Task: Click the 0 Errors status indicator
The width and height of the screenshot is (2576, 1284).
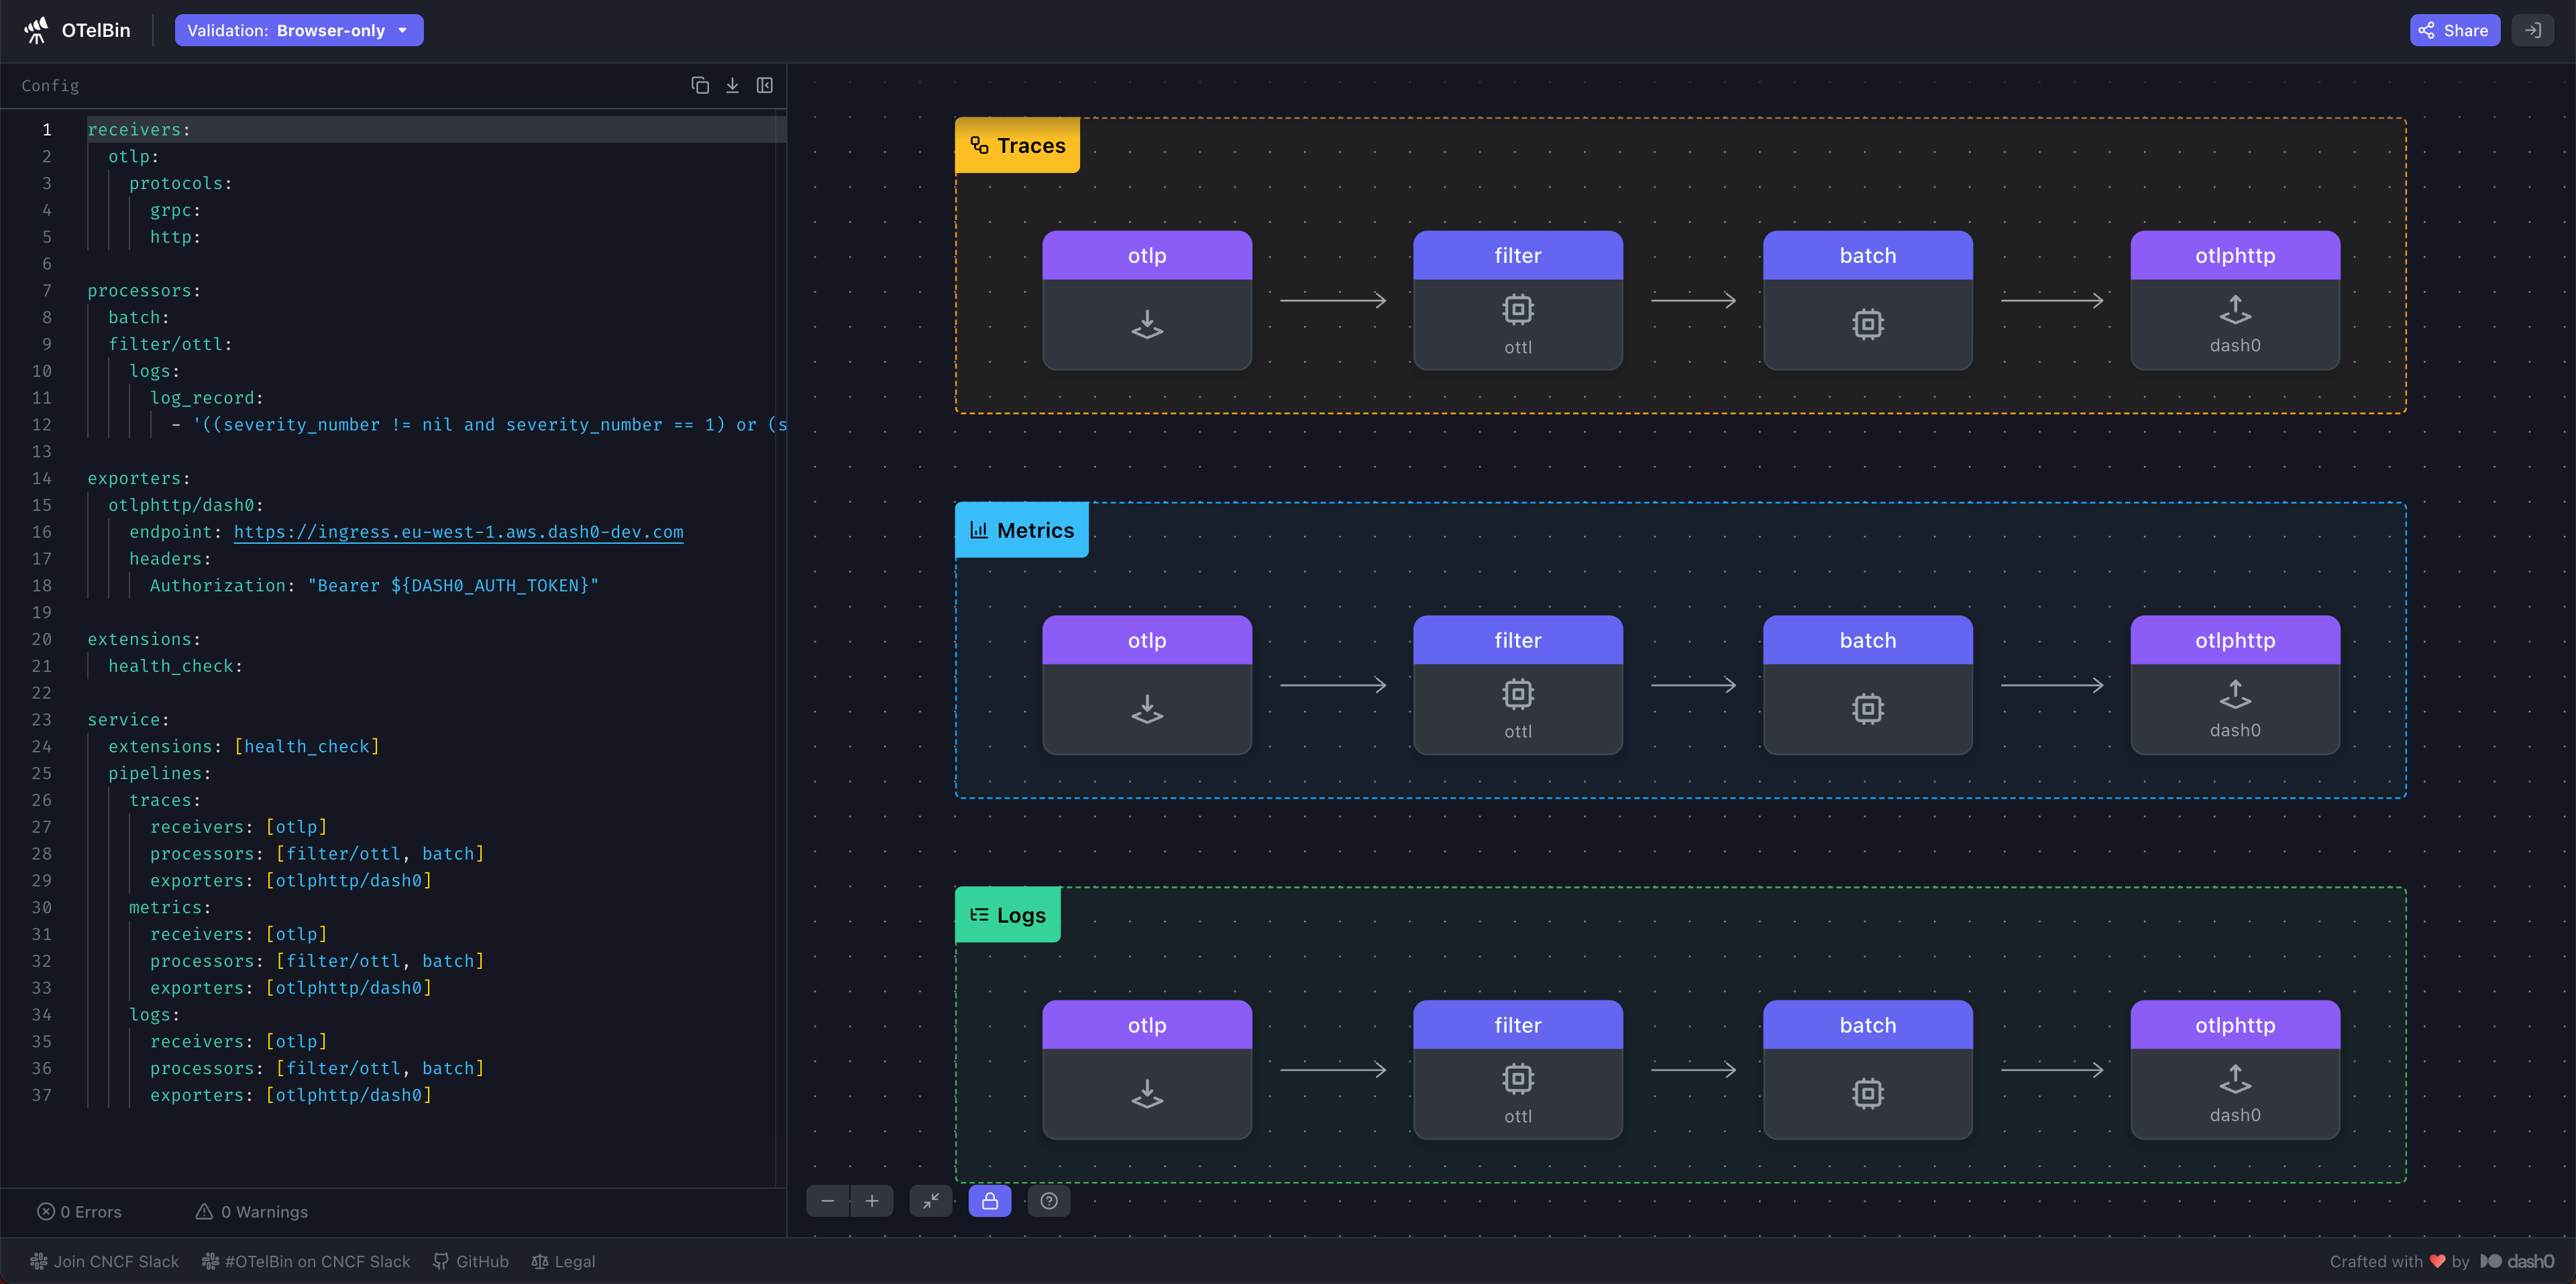Action: (80, 1212)
